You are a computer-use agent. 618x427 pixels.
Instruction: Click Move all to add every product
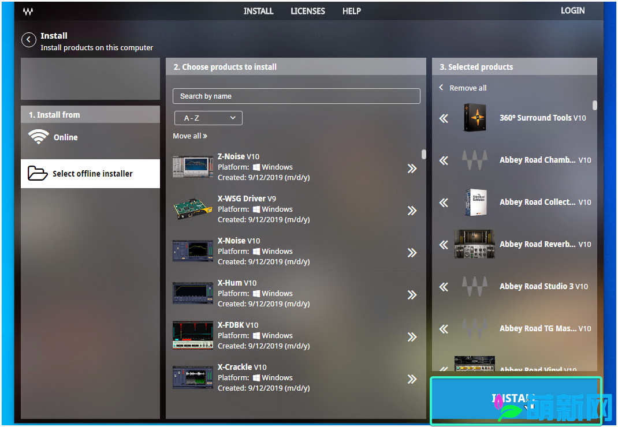(190, 136)
